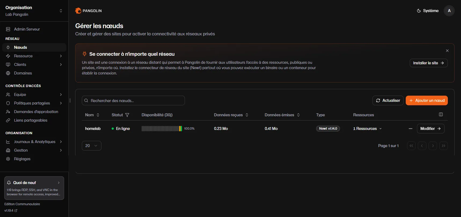The width and height of the screenshot is (461, 217).
Task: Click the Actualiser button
Action: pyautogui.click(x=388, y=100)
